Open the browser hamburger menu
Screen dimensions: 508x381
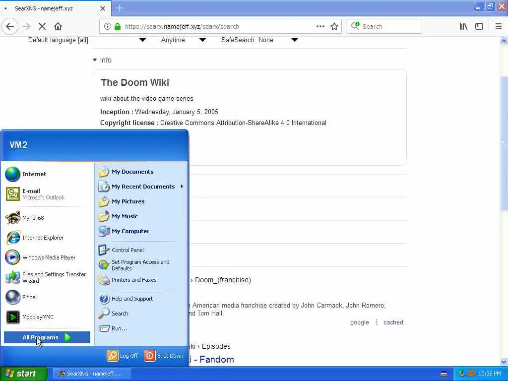(499, 26)
